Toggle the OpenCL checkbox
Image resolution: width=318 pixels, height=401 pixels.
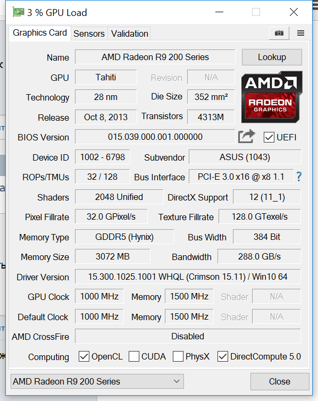tap(84, 356)
